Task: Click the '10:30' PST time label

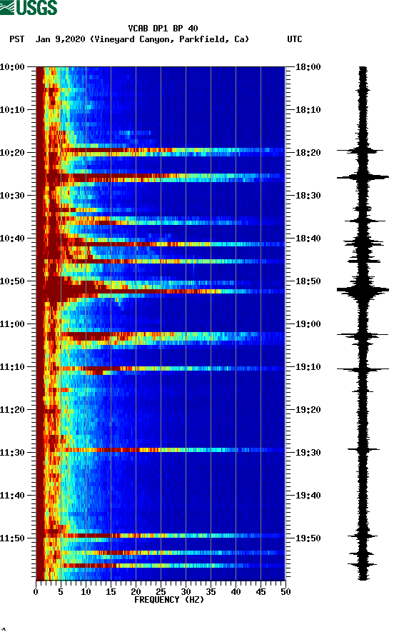Action: pyautogui.click(x=12, y=196)
